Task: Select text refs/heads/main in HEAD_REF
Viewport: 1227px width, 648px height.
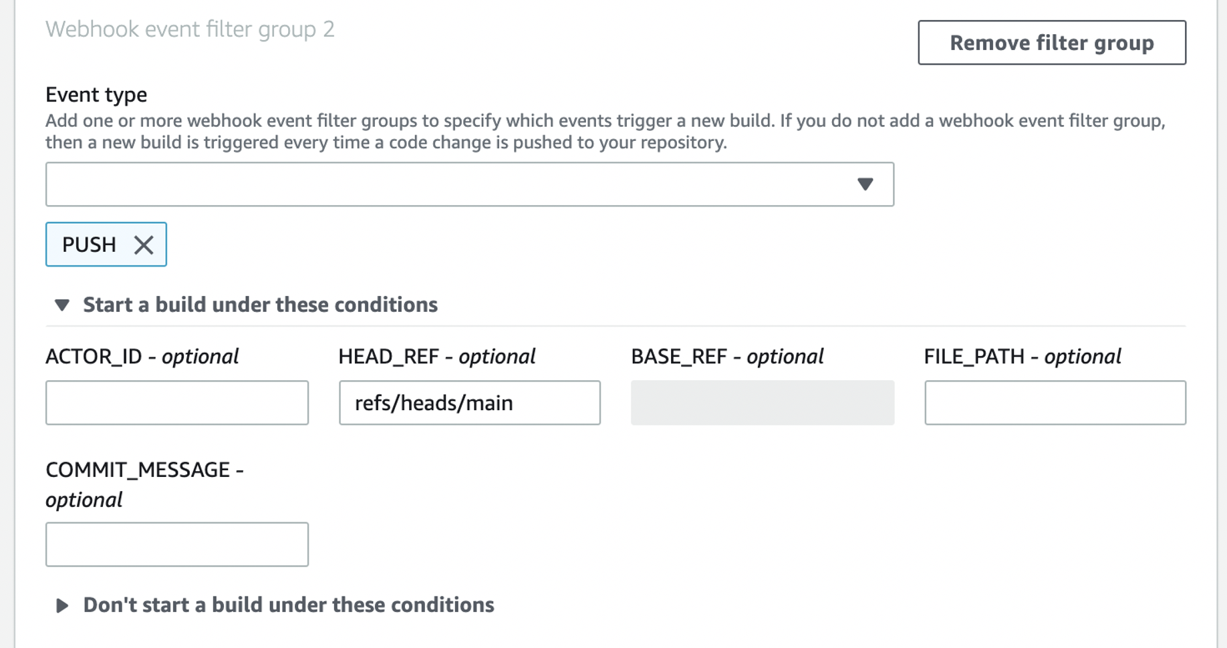Action: [433, 402]
